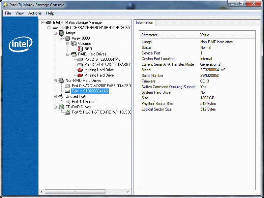Open the Actions menu
The width and height of the screenshot is (264, 198).
[x=35, y=13]
